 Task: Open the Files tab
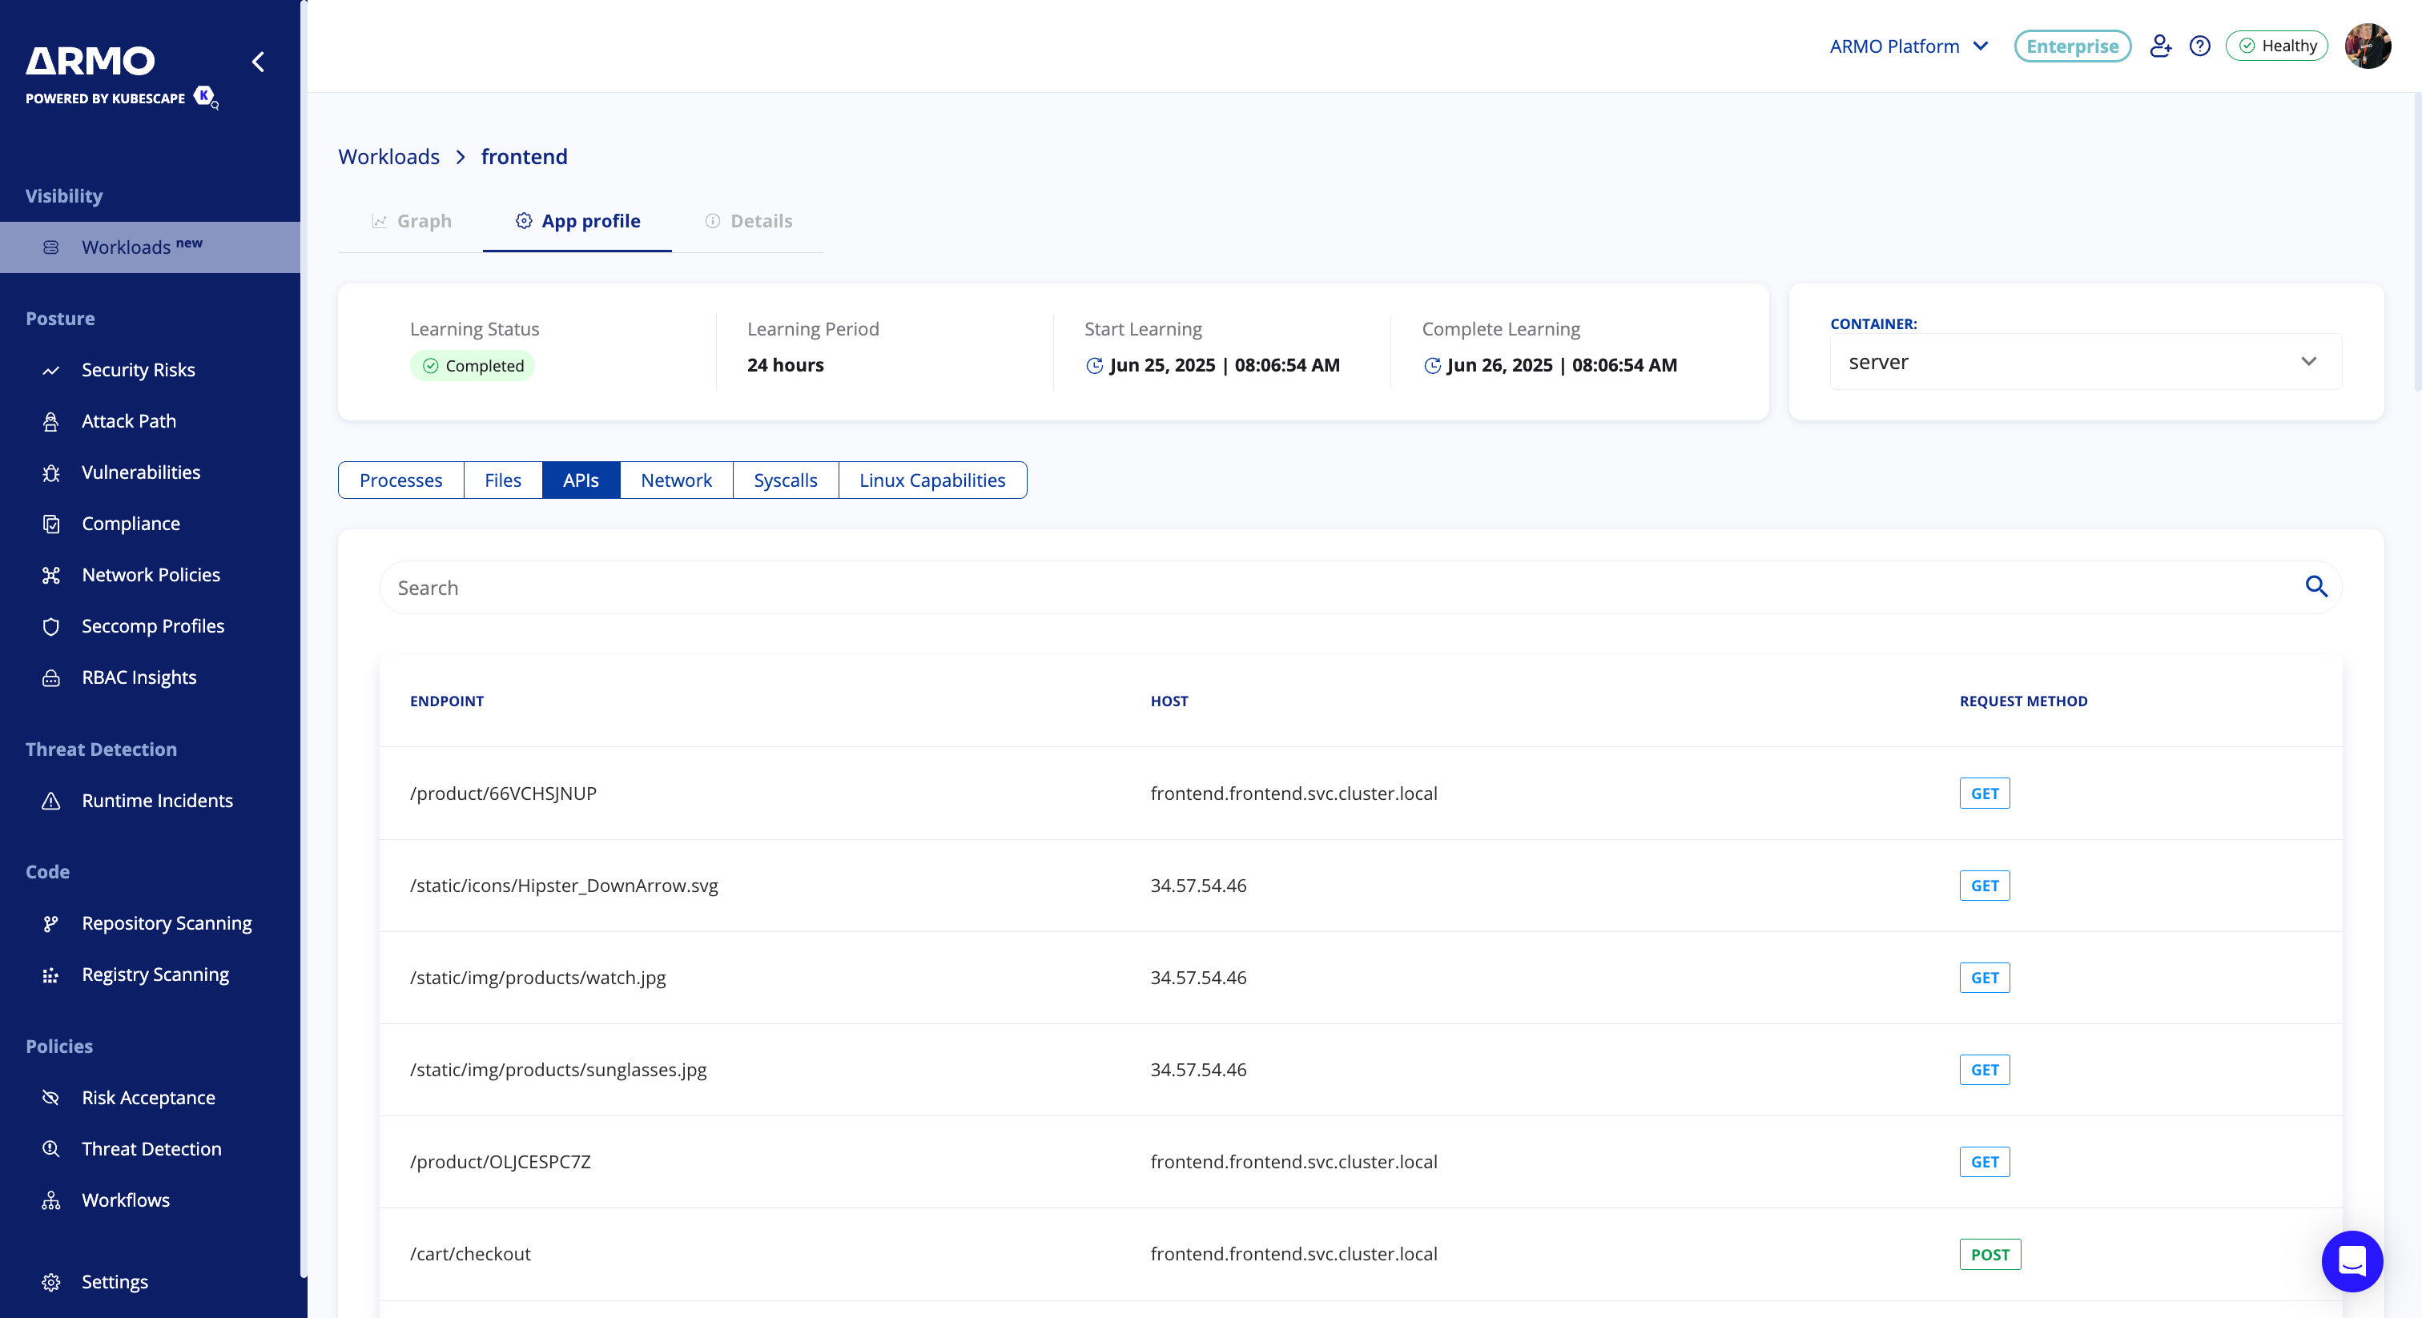coord(503,480)
